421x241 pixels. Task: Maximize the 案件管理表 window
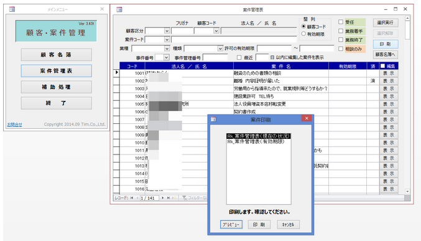click(396, 9)
